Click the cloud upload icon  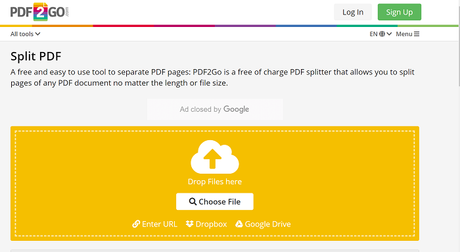[215, 157]
